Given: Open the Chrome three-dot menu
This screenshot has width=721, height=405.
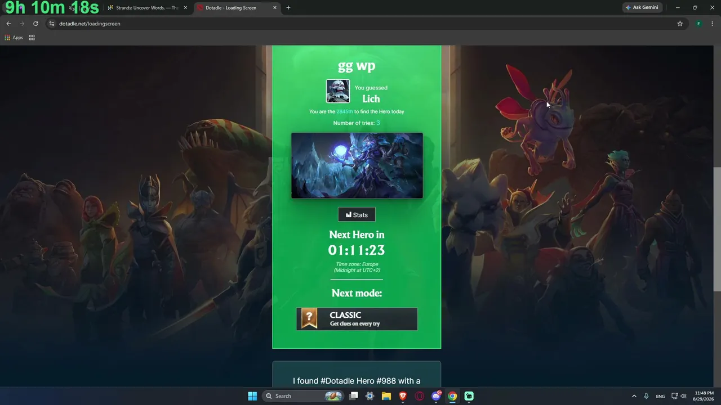Looking at the screenshot, I should pos(712,24).
